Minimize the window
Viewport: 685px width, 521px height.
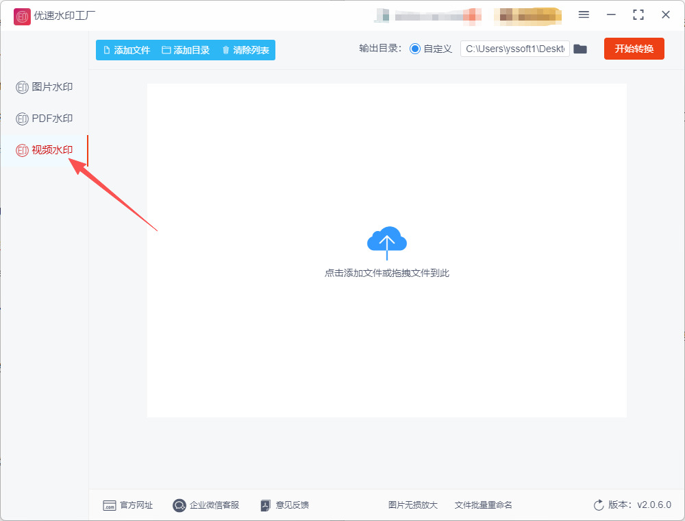(x=611, y=15)
